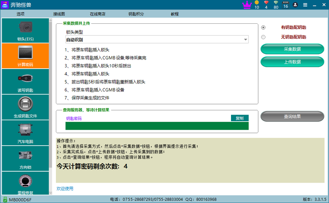Image resolution: width=329 pixels, height=203 pixels.
Task: Click the pink crown VIP icon
Action: coord(247,5)
